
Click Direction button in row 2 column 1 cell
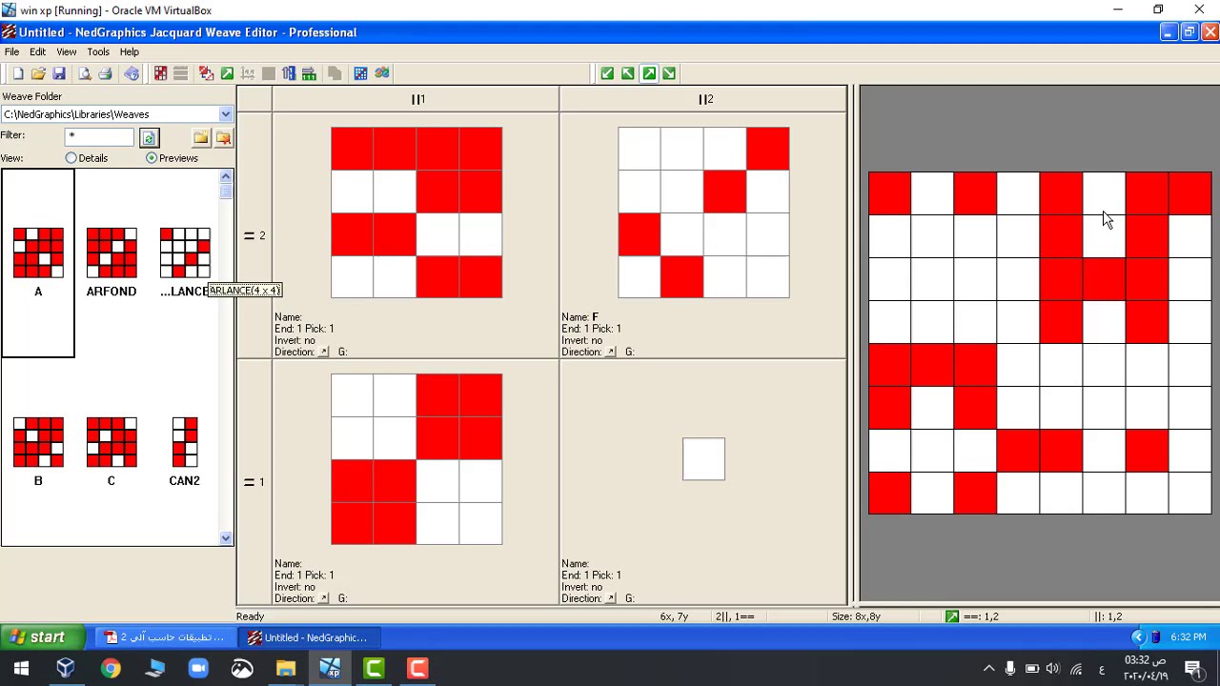coord(323,353)
